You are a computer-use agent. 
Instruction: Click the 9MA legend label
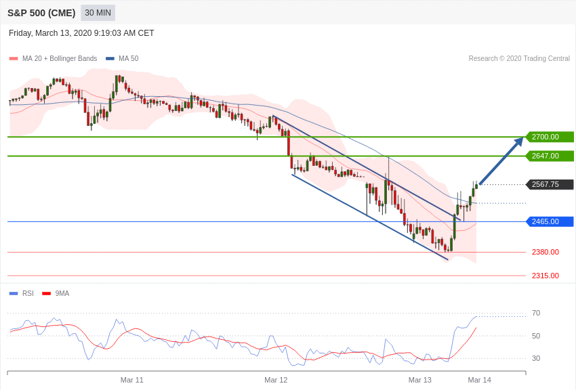(x=62, y=293)
